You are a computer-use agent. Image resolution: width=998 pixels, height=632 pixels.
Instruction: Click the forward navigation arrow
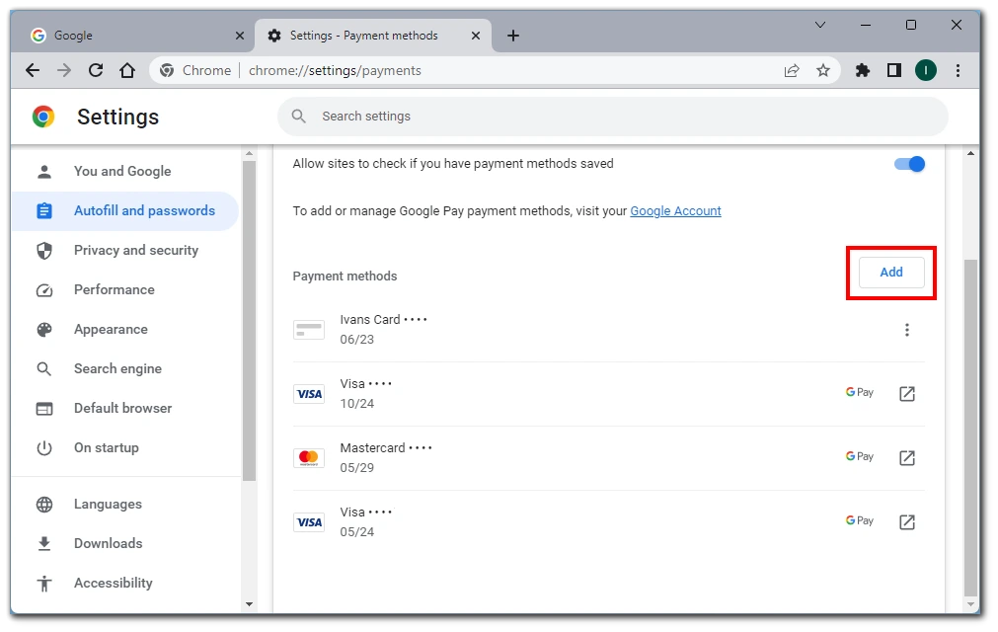(63, 71)
